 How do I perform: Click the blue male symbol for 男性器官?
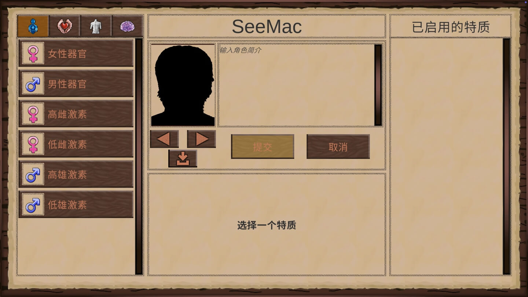pyautogui.click(x=33, y=84)
